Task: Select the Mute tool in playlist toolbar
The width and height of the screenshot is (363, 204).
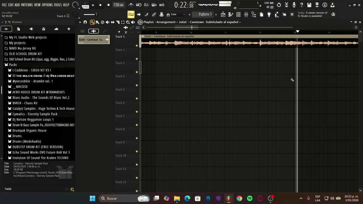Action: pyautogui.click(x=107, y=22)
